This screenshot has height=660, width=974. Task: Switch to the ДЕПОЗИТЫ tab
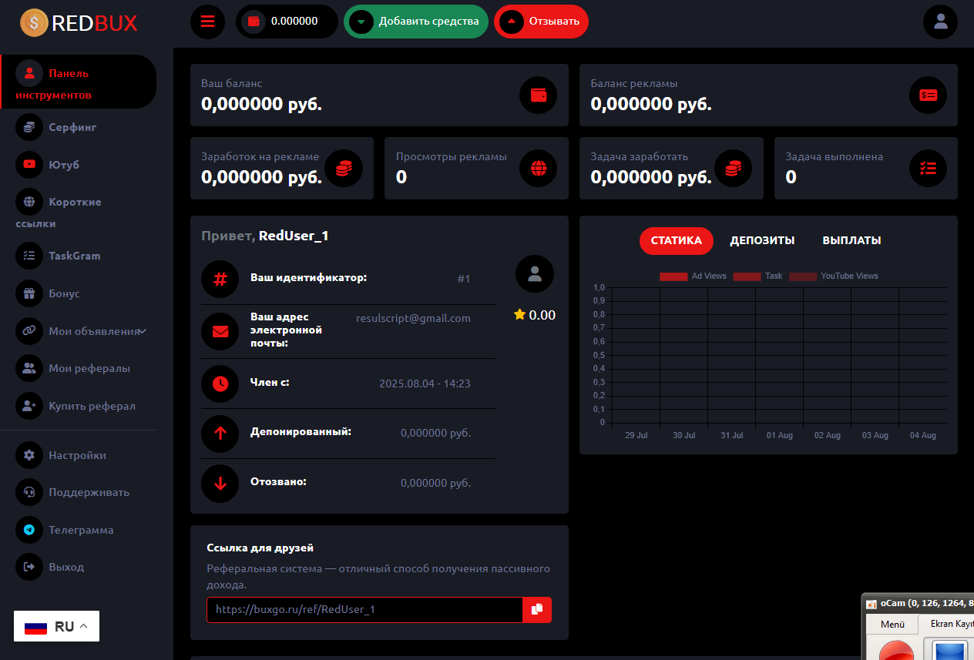[x=762, y=240]
